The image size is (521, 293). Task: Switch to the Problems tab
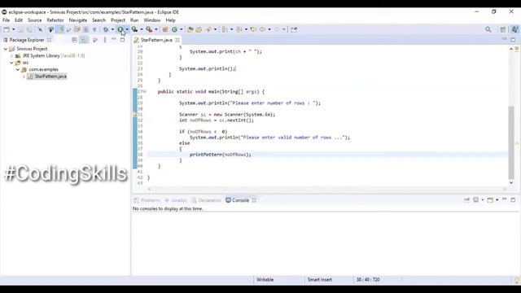pos(147,200)
